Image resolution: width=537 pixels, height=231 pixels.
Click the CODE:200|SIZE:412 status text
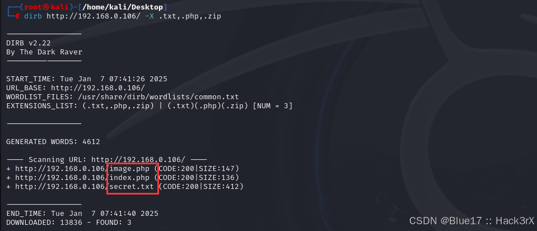[201, 187]
